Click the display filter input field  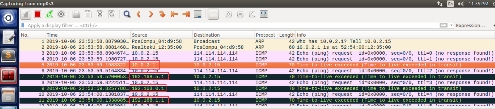(209, 25)
